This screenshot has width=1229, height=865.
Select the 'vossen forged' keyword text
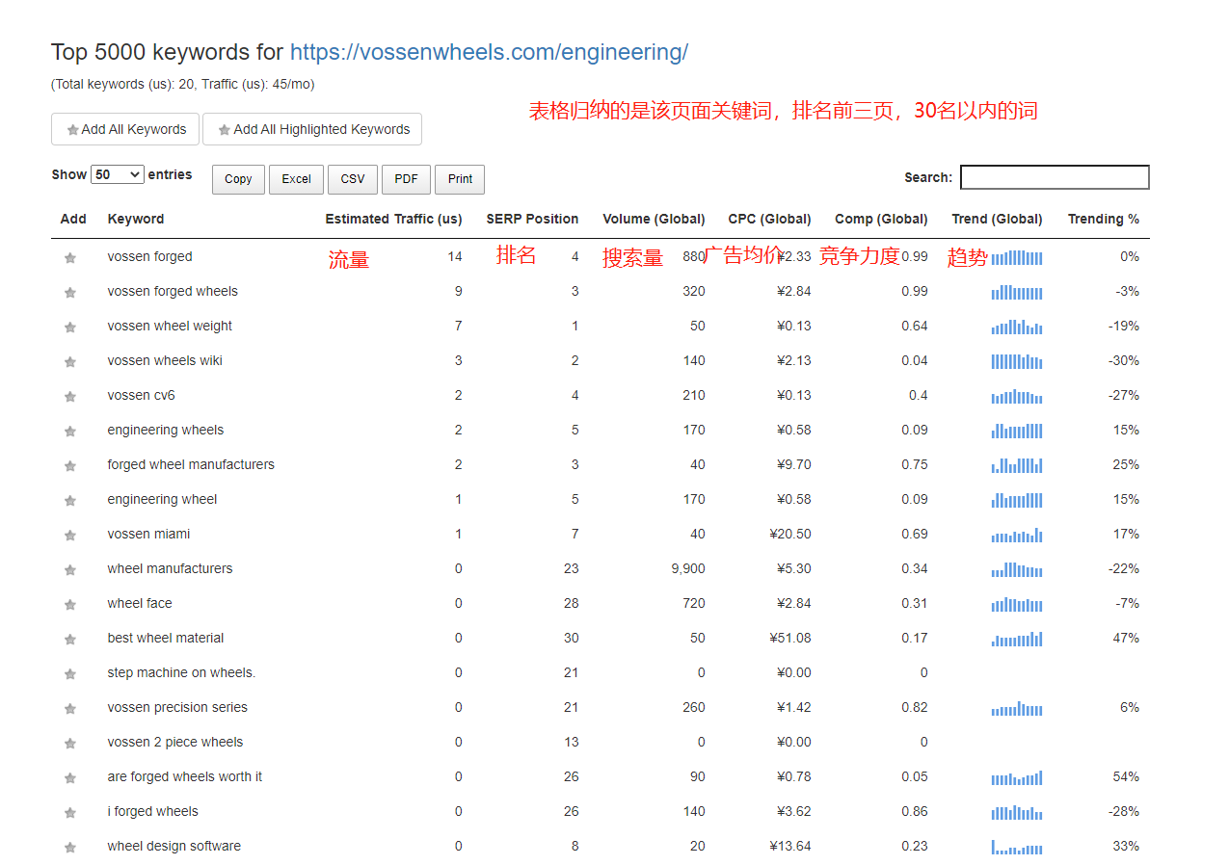(149, 256)
